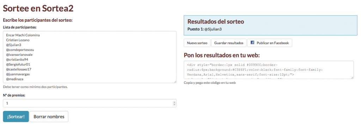Increase the Nº de premios stepper value

[174, 102]
